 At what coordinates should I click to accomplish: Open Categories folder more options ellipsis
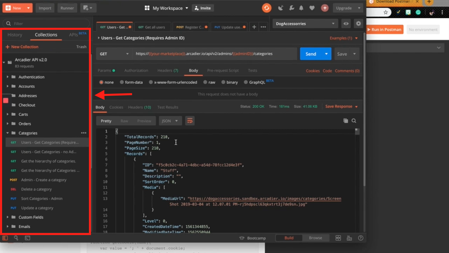coord(84,133)
